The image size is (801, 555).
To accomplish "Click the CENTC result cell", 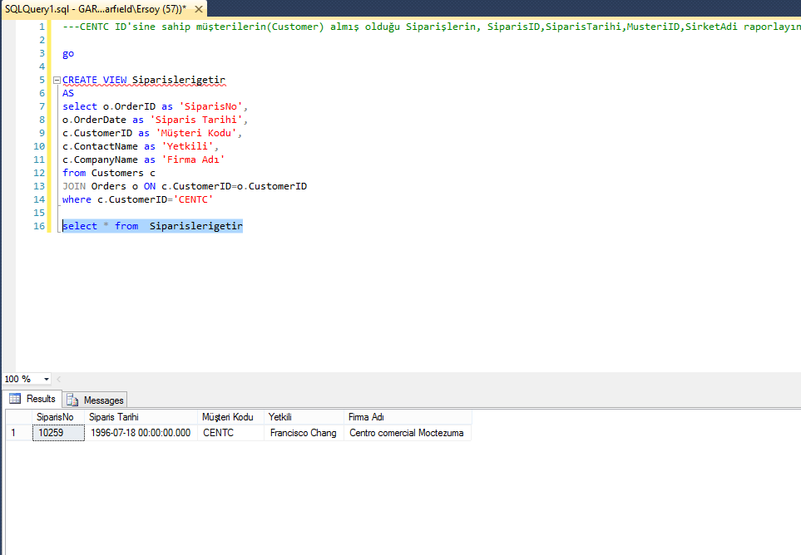I will point(230,433).
